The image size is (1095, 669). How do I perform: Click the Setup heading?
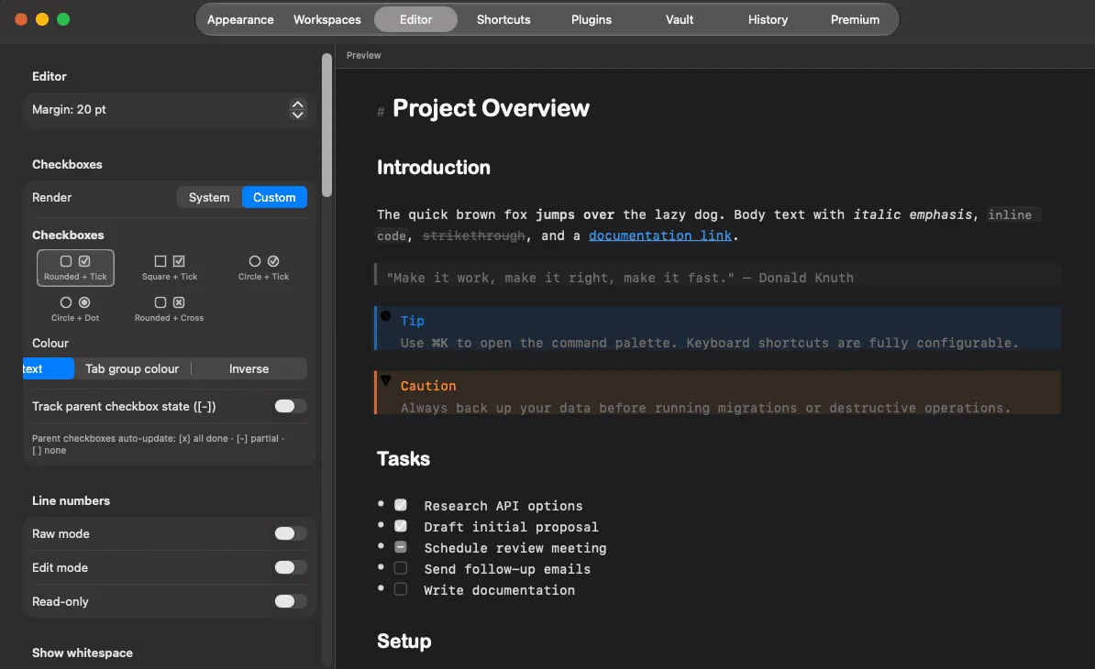[x=404, y=642]
